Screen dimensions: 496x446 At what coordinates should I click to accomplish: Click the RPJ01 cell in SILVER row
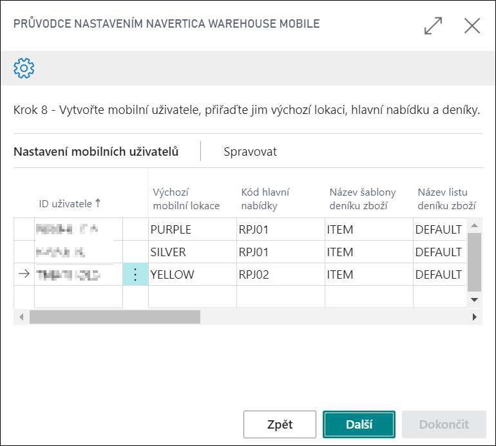[x=281, y=252]
